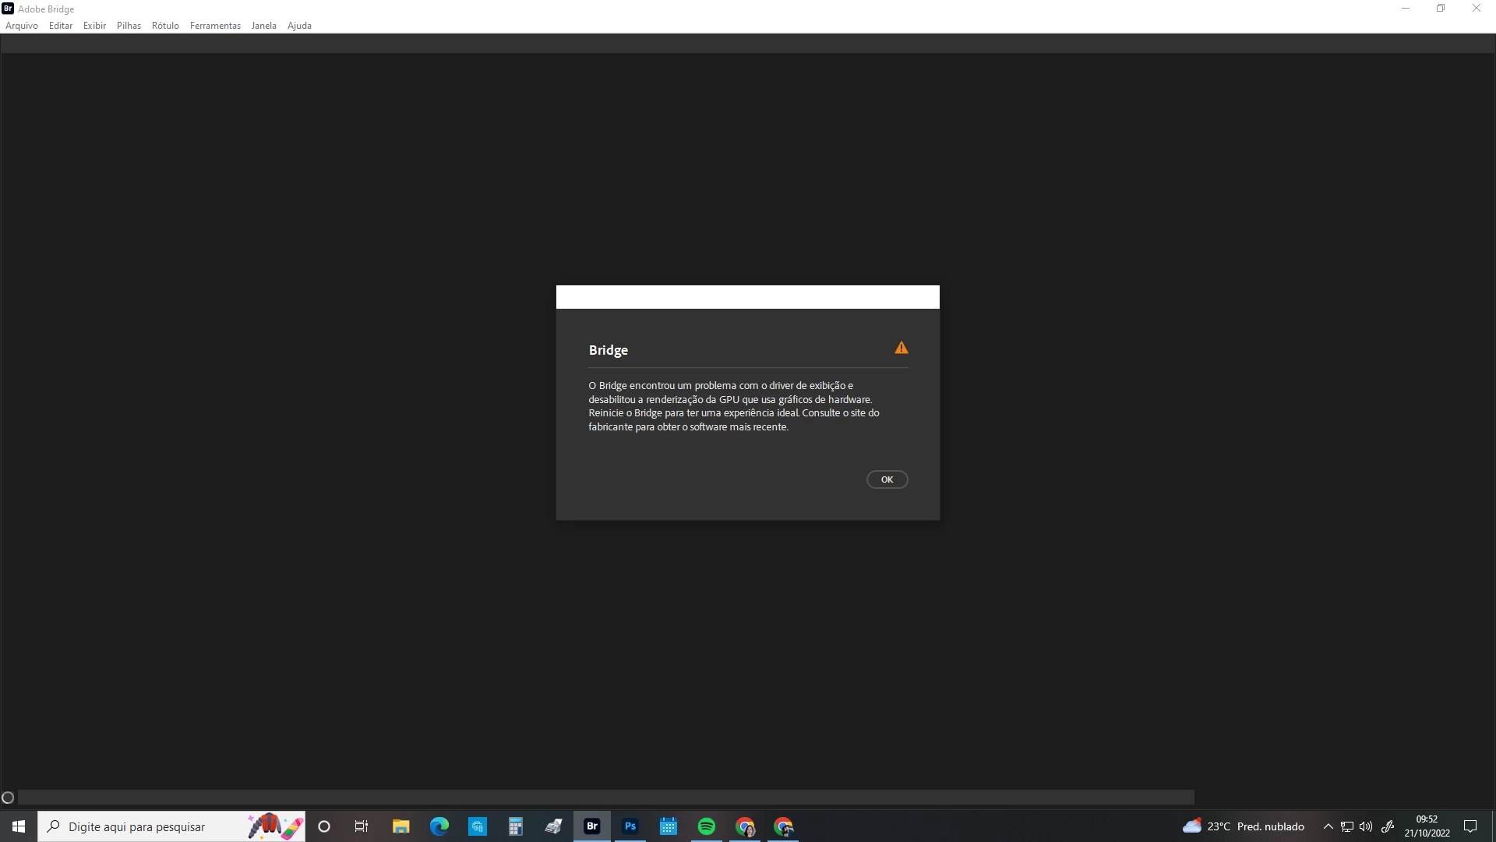Open File Explorer from the taskbar

pyautogui.click(x=401, y=826)
